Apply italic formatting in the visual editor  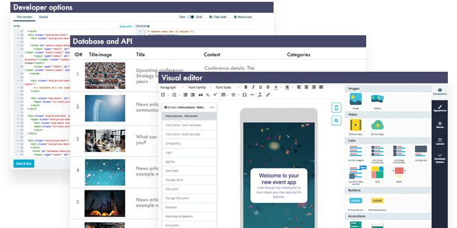coord(253,87)
